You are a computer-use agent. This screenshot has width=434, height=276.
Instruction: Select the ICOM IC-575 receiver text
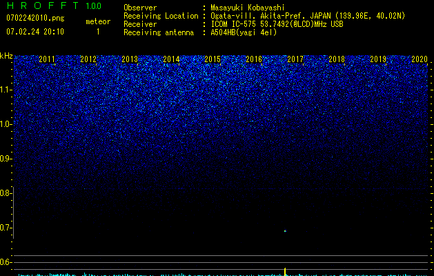[x=277, y=24]
